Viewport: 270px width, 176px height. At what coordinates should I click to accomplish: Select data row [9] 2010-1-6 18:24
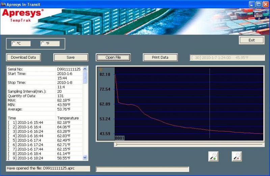tap(45, 158)
